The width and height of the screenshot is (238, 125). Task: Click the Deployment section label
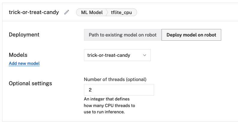click(24, 35)
